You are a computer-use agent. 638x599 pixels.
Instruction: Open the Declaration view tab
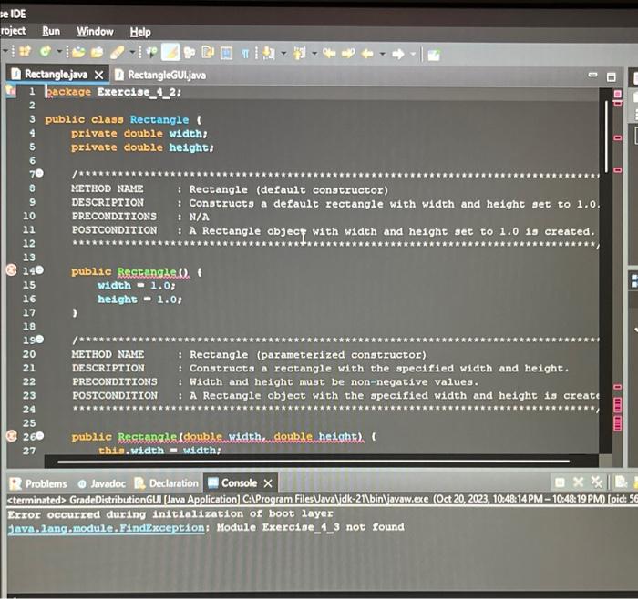166,483
